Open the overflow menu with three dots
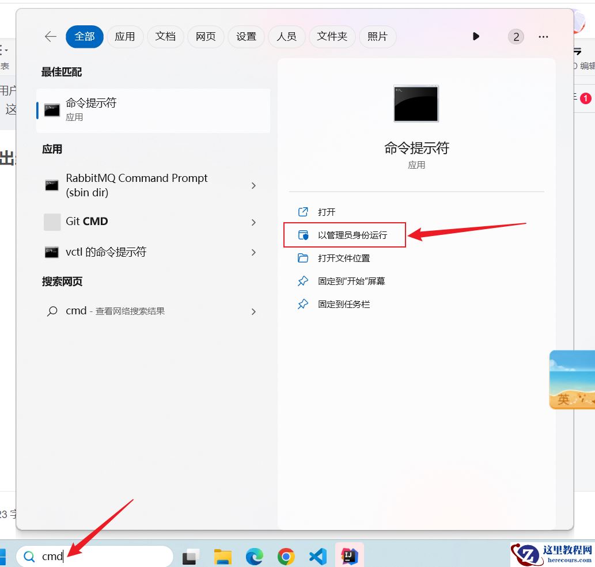 [543, 36]
